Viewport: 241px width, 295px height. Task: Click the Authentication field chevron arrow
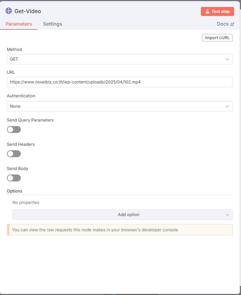pos(227,106)
